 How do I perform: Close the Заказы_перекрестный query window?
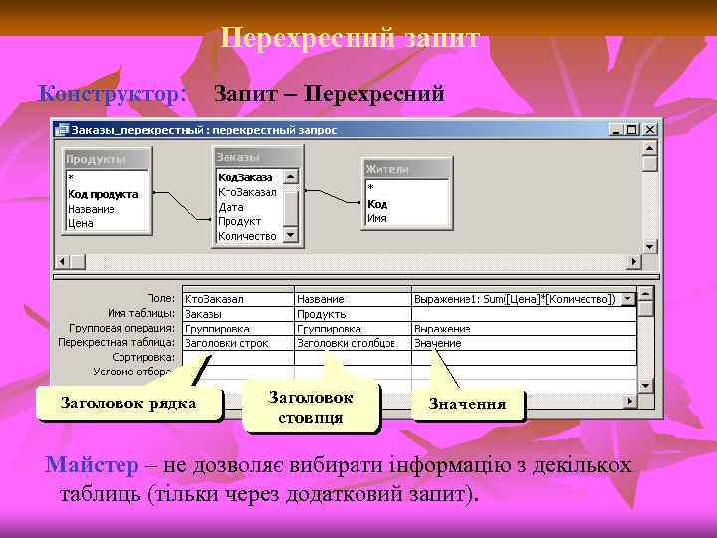(x=649, y=130)
